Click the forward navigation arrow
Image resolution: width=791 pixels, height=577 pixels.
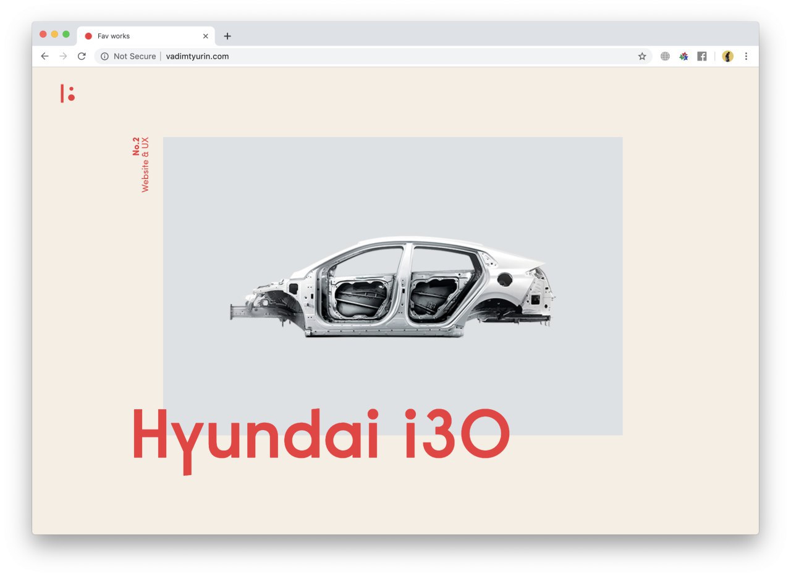(x=63, y=56)
